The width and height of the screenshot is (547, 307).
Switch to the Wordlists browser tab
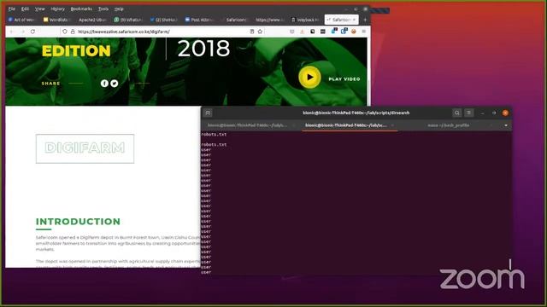pos(57,20)
